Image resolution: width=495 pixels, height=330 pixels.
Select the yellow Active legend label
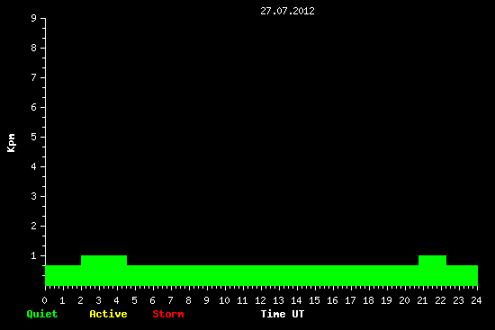click(108, 314)
